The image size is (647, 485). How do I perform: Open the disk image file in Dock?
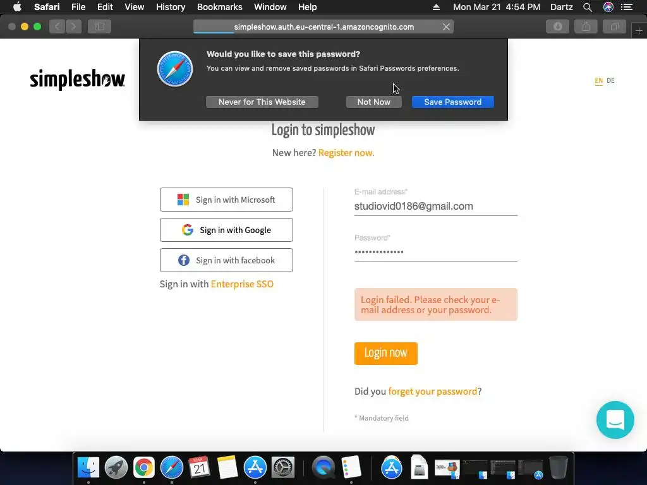click(x=419, y=468)
